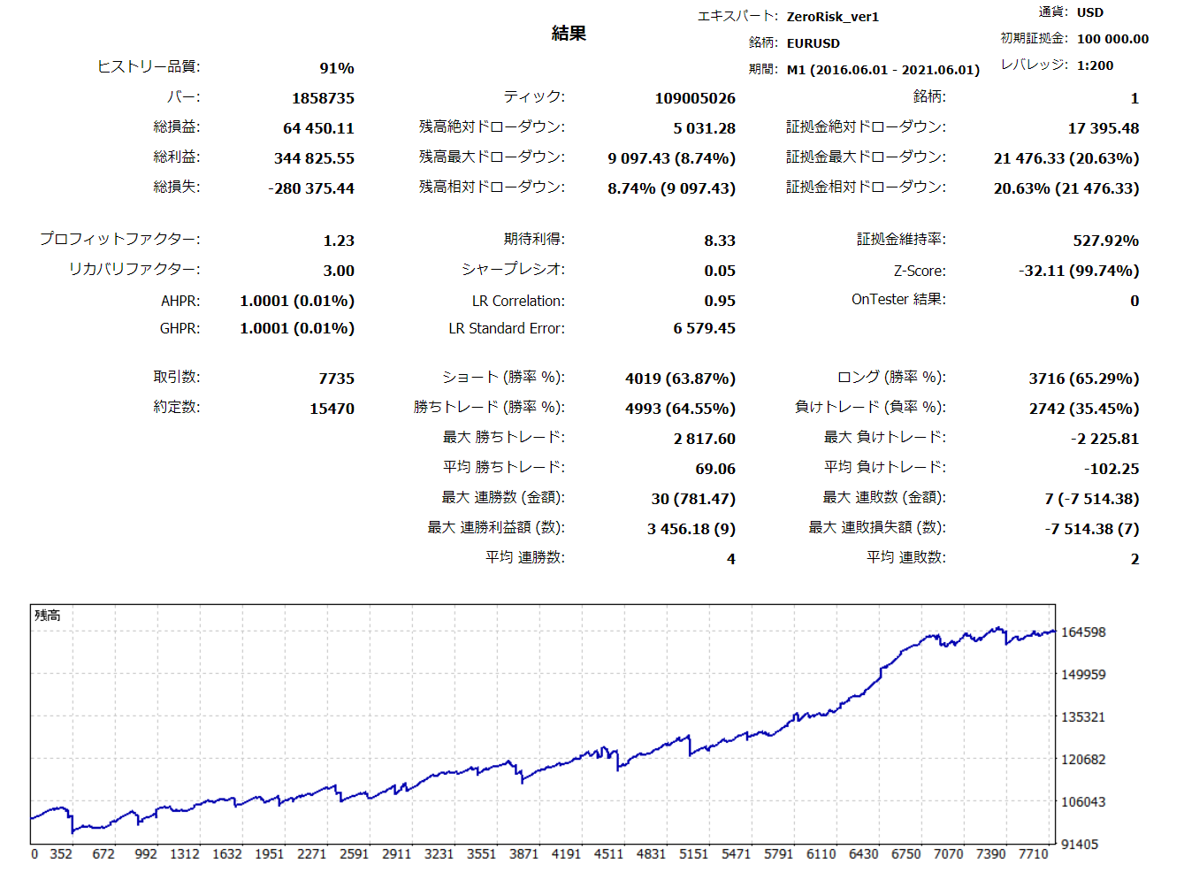Click balance chart axis value 135321
This screenshot has height=880, width=1184.
1083,717
